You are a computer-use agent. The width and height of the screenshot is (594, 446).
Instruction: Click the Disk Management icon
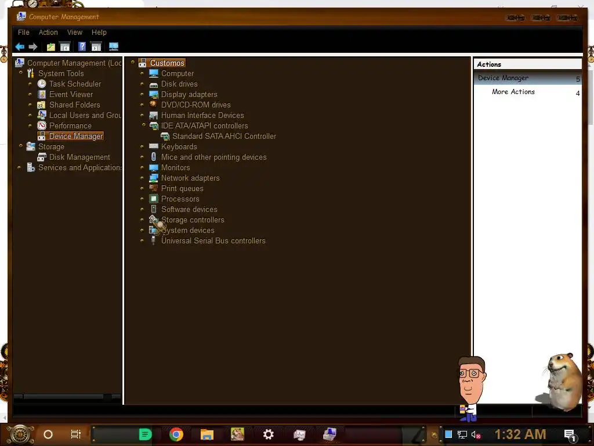[42, 157]
